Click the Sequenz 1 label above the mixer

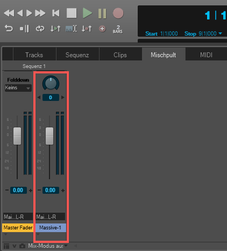(x=34, y=66)
